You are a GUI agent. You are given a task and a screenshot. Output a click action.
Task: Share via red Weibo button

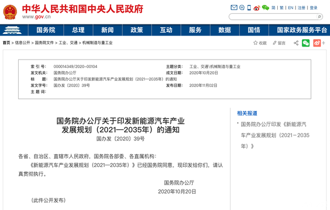point(317,43)
